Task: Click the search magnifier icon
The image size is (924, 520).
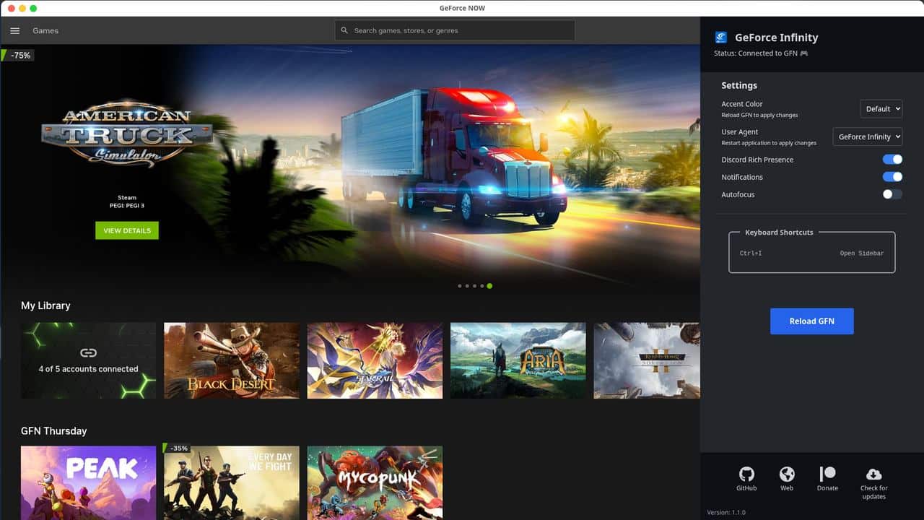Action: [x=344, y=30]
